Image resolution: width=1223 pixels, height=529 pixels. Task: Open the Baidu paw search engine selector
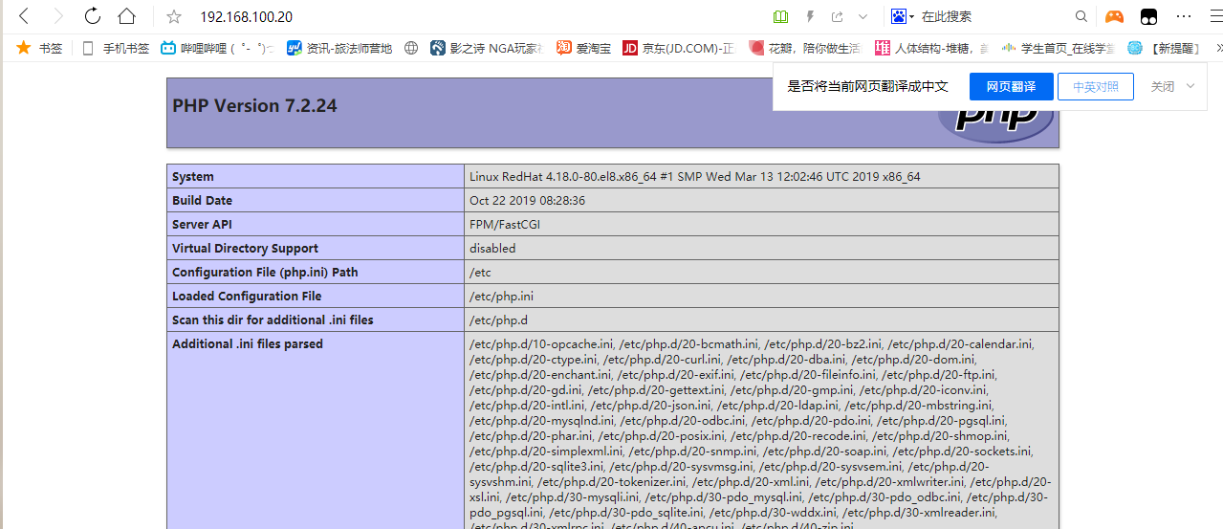pyautogui.click(x=902, y=16)
